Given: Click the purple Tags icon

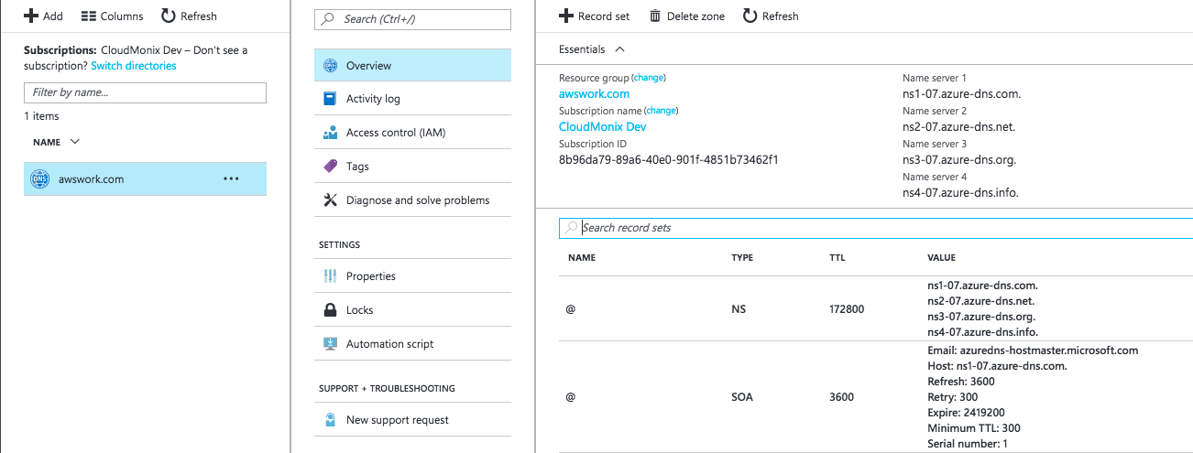Looking at the screenshot, I should [x=330, y=167].
